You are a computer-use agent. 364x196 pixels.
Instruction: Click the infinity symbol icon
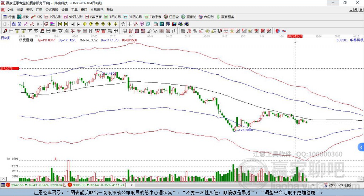click(284, 31)
